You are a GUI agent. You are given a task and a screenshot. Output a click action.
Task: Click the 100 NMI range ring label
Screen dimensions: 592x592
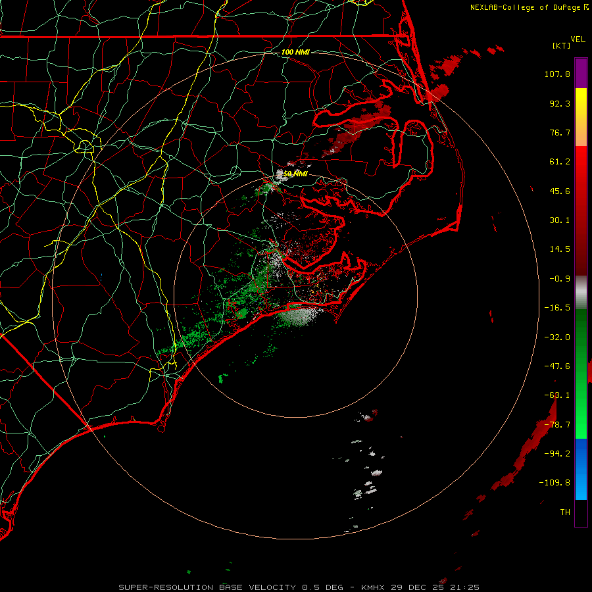click(x=295, y=52)
